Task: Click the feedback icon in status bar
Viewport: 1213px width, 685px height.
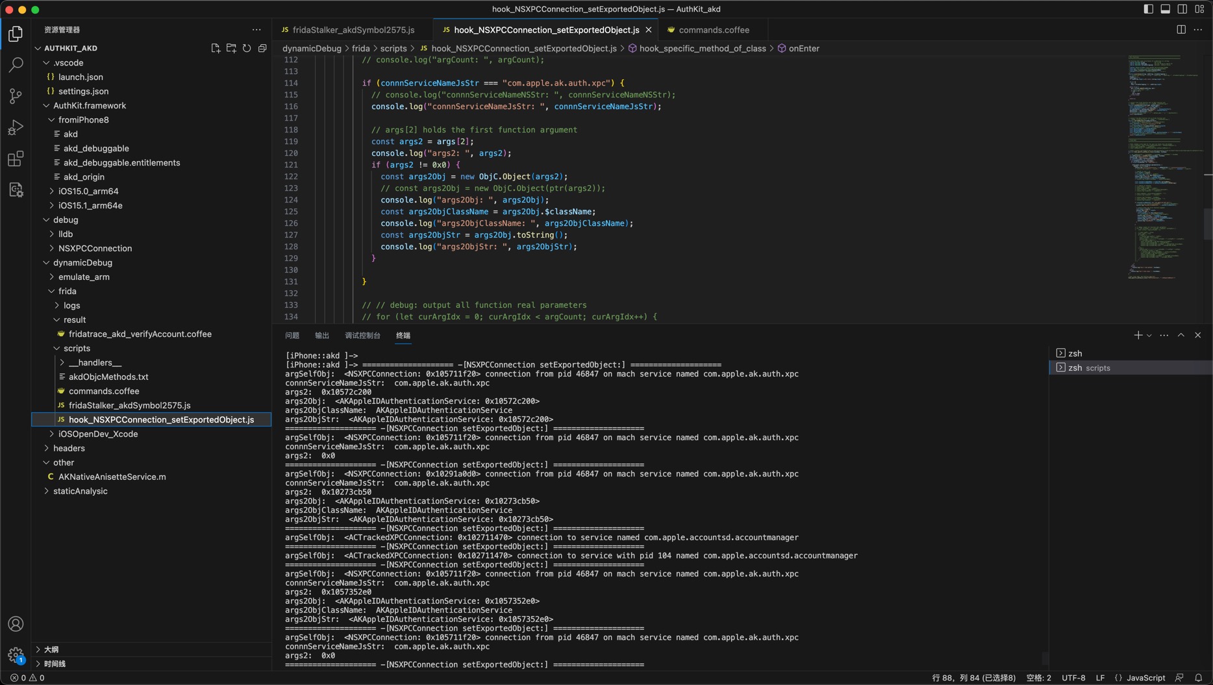Action: coord(1179,678)
